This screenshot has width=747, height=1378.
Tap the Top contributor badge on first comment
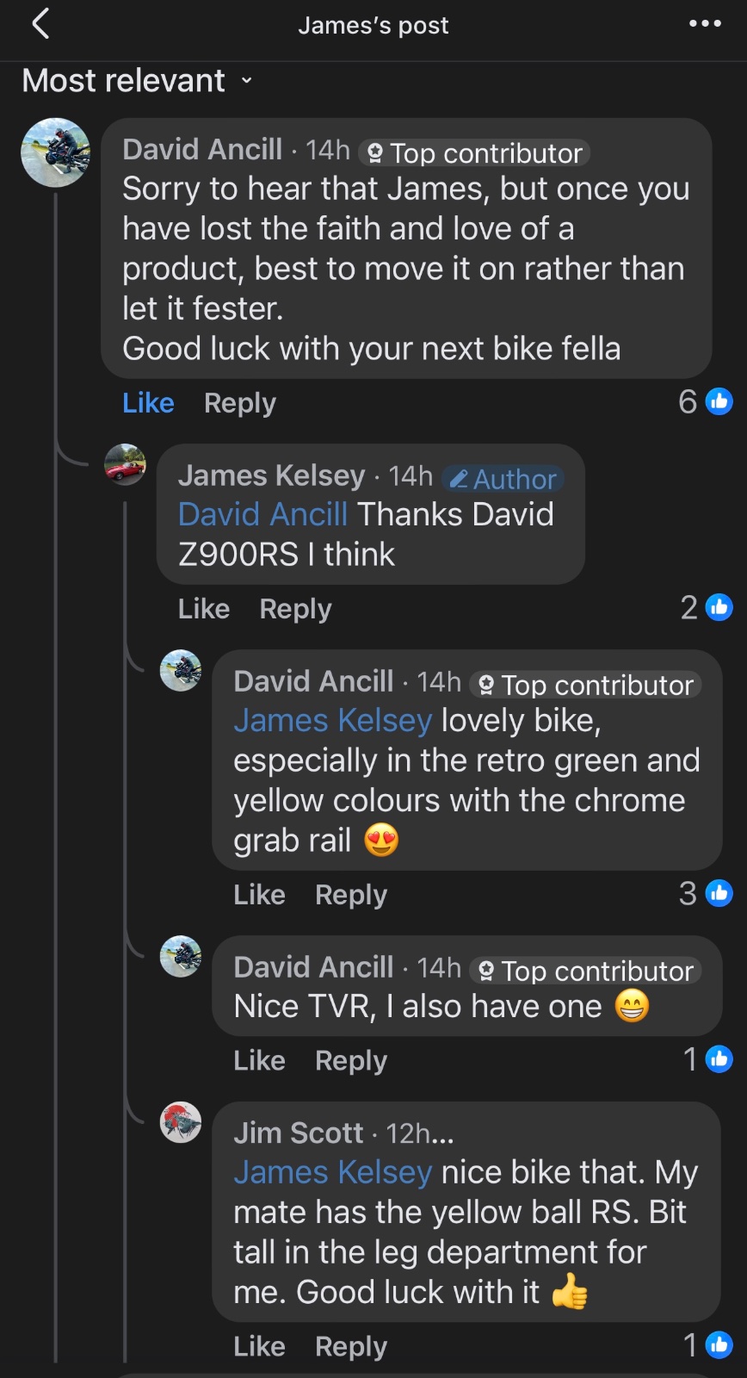475,153
